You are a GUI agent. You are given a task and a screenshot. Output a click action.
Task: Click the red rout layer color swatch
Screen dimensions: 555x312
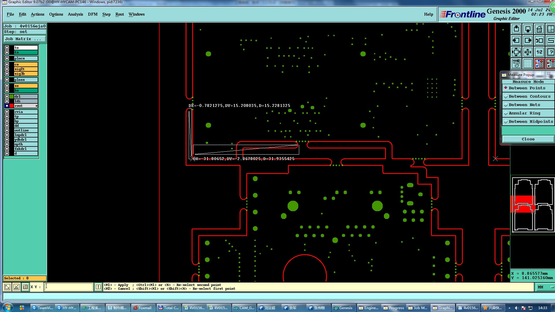click(x=12, y=106)
